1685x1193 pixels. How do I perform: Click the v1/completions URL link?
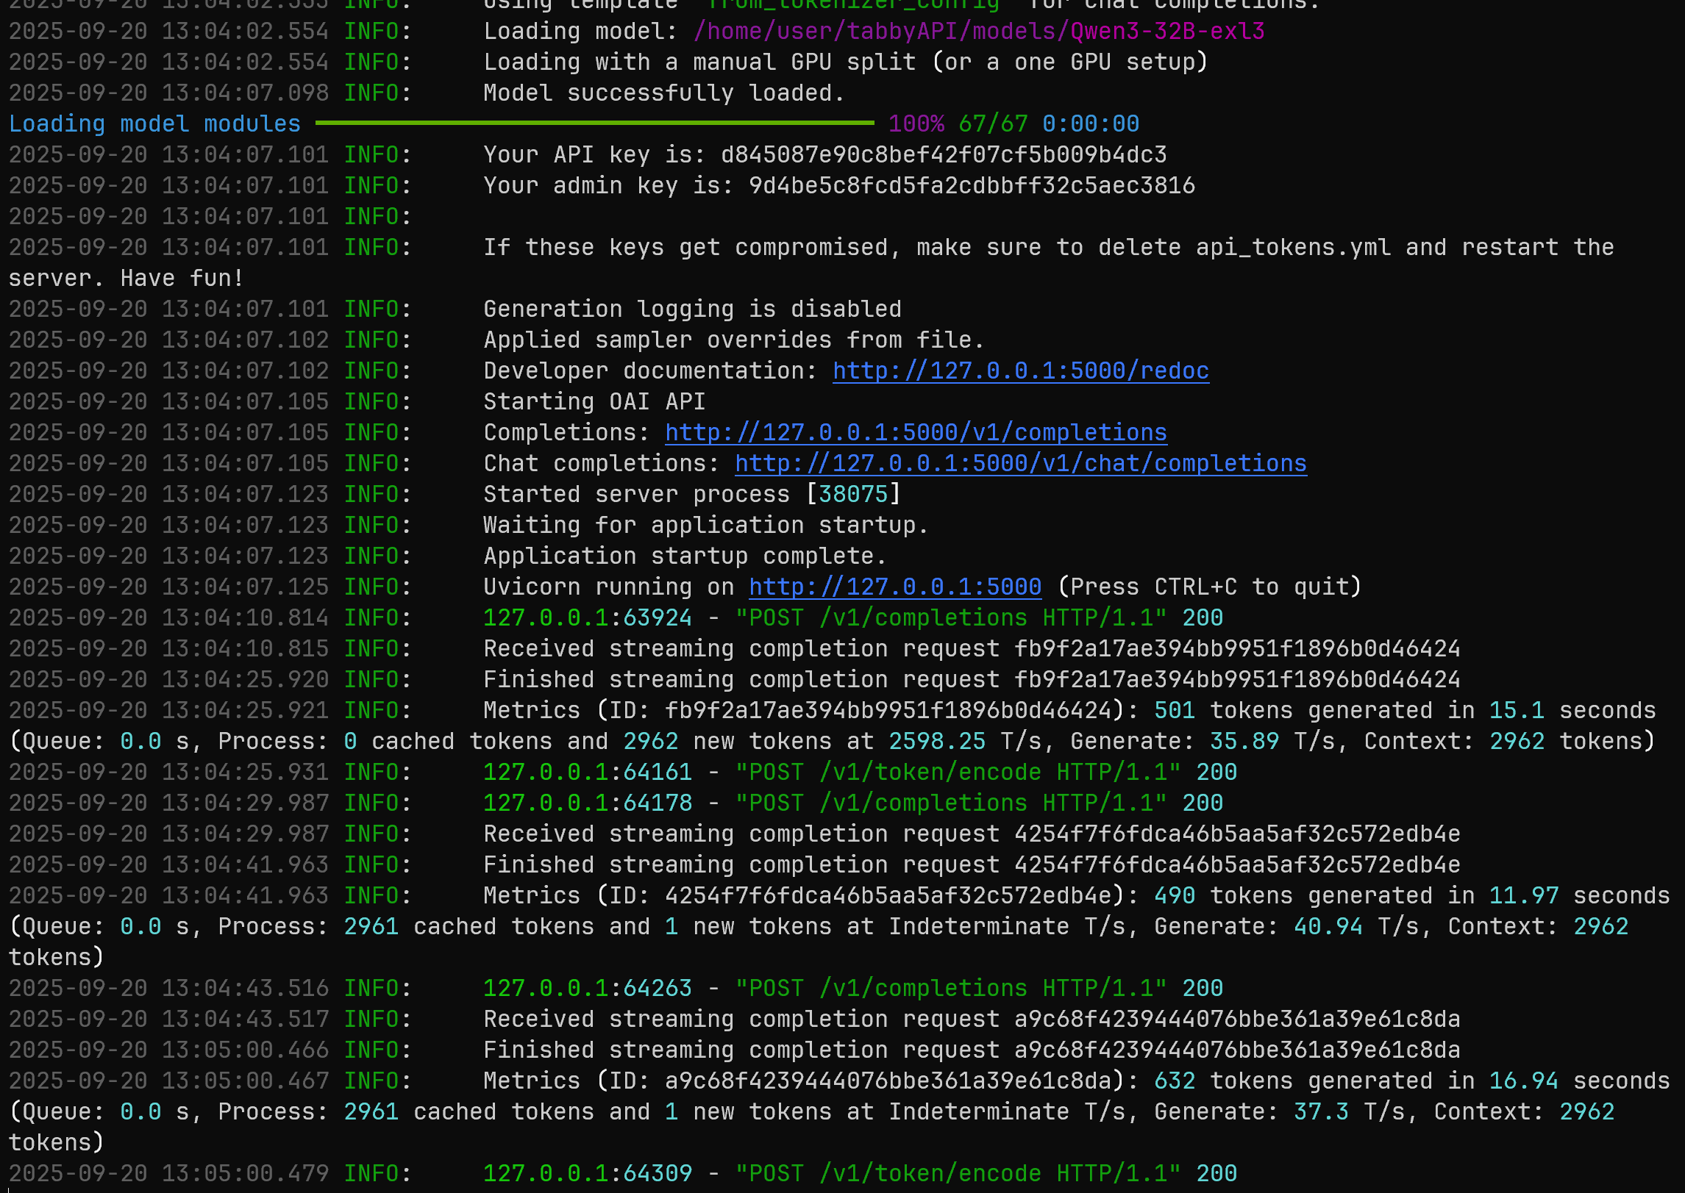point(916,433)
